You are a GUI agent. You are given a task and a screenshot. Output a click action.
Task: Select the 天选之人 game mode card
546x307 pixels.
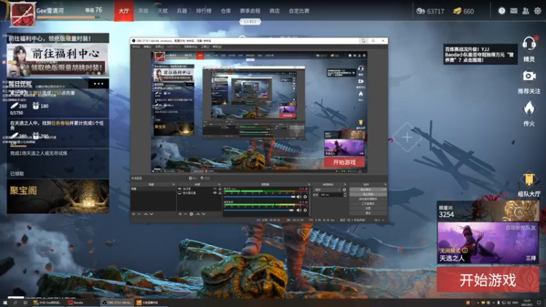click(x=488, y=243)
